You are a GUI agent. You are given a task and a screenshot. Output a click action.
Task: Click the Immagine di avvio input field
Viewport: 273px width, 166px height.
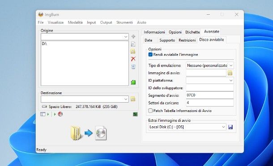click(206, 73)
